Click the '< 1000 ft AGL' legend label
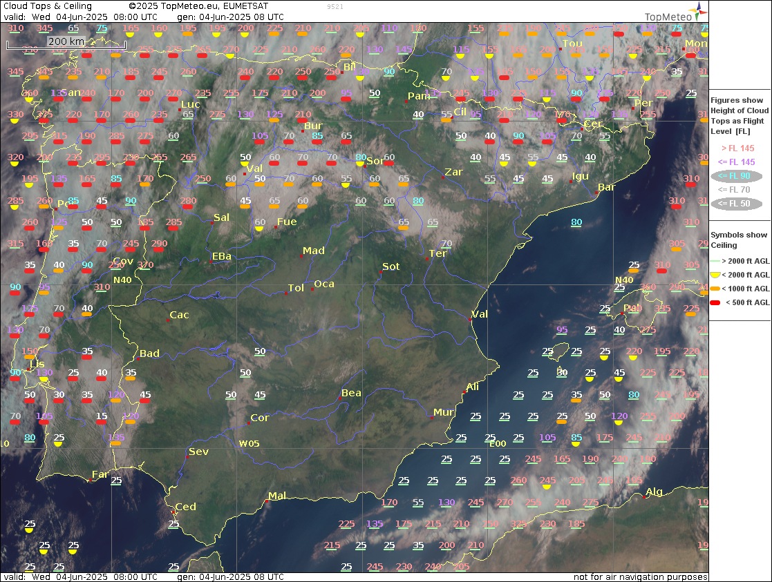Image resolution: width=772 pixels, height=582 pixels. coord(746,289)
